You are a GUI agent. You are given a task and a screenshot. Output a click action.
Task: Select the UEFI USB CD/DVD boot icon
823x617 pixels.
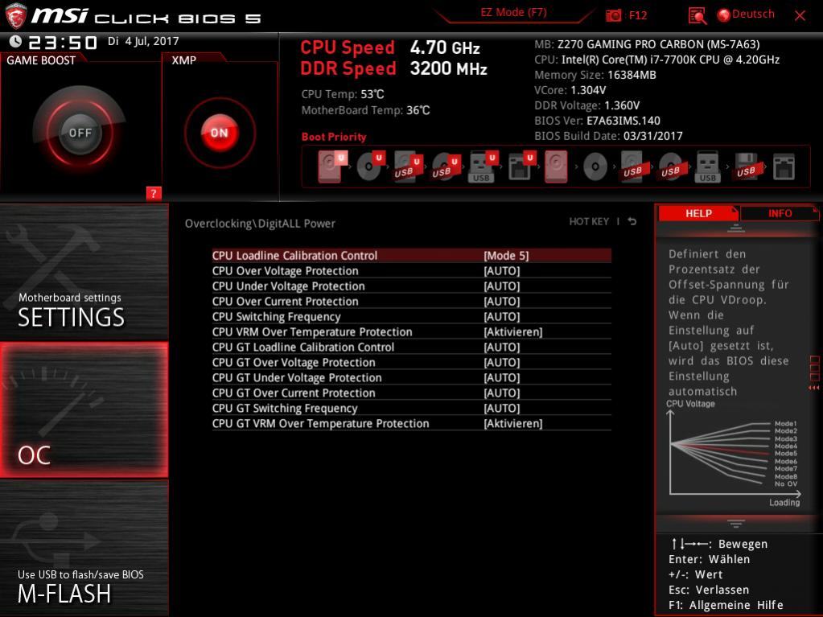(446, 167)
